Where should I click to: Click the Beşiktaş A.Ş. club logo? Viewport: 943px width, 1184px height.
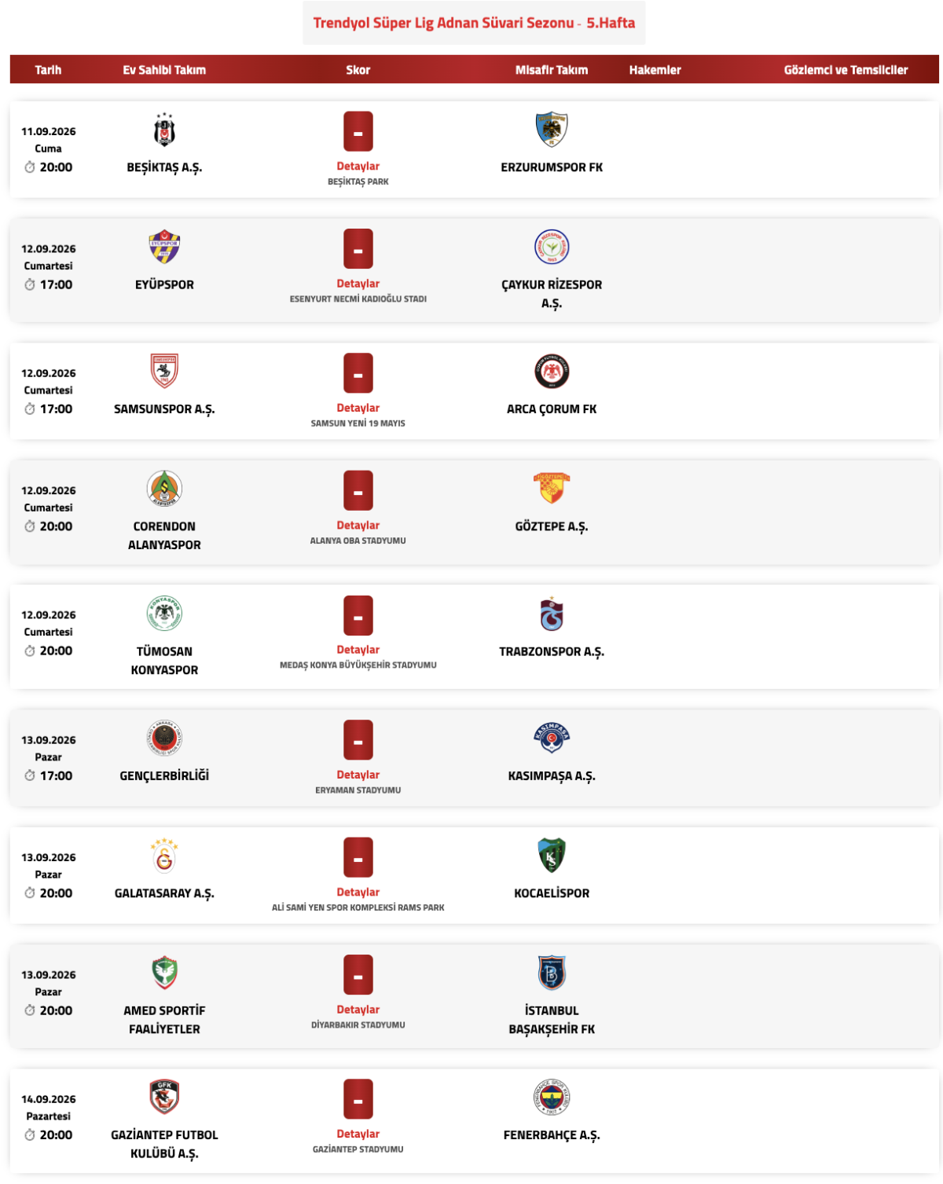[164, 130]
